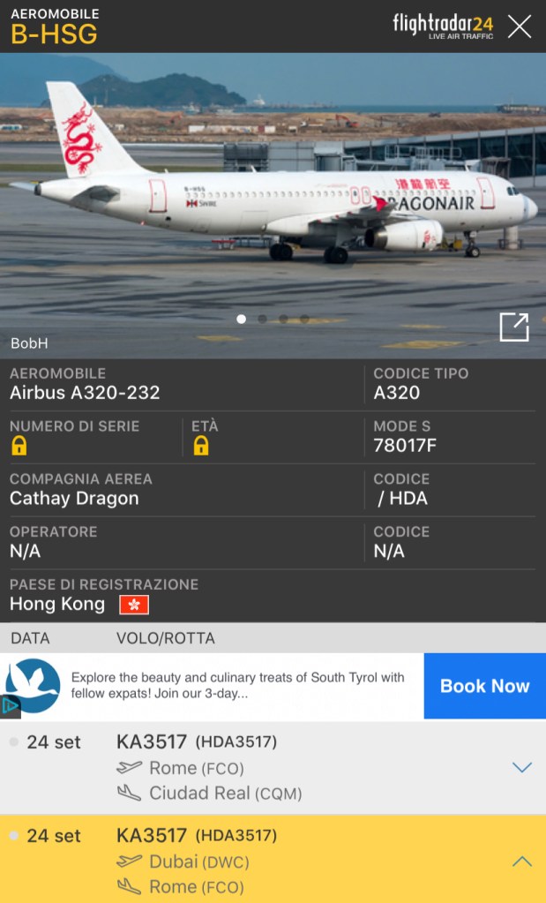The height and width of the screenshot is (903, 546).
Task: Select the DATA column header
Action: 30,638
